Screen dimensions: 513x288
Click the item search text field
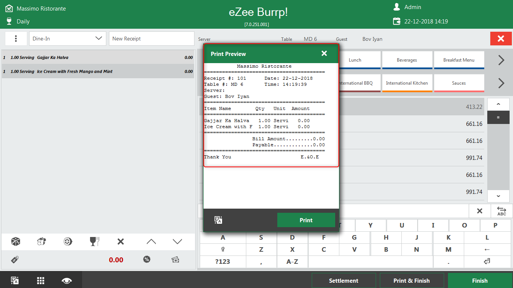coord(404,211)
